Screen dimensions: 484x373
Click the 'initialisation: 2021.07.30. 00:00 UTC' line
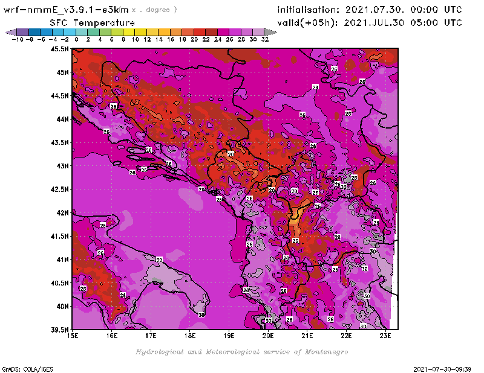pos(370,10)
